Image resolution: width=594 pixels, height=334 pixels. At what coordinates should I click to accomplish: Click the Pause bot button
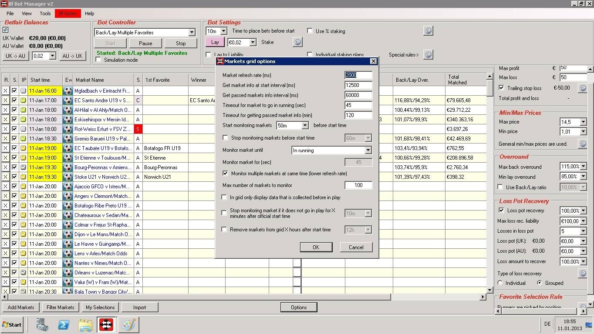coord(145,43)
